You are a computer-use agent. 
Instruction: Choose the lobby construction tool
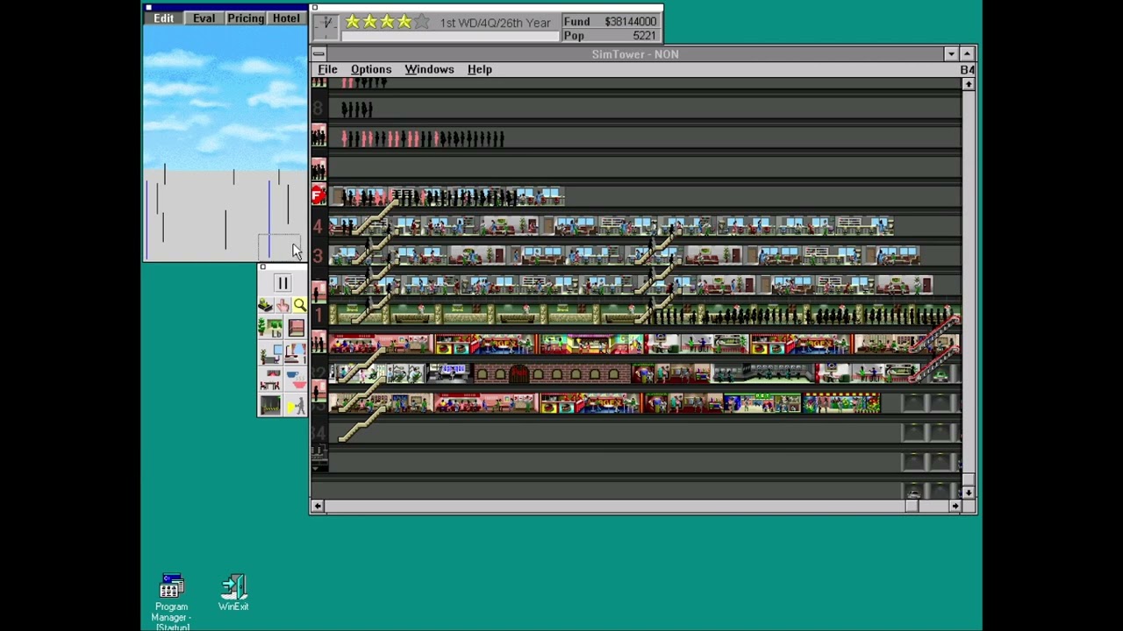(270, 328)
